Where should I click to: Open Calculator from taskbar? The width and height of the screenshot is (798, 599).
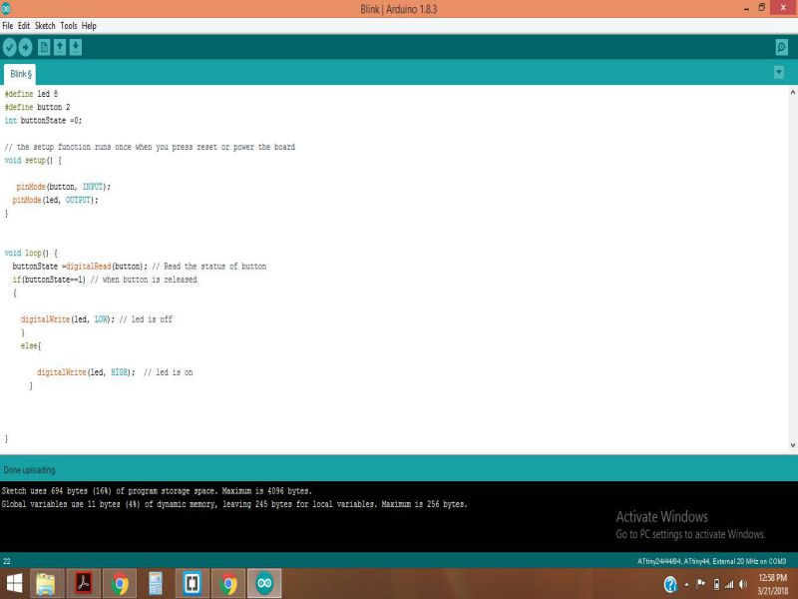156,583
